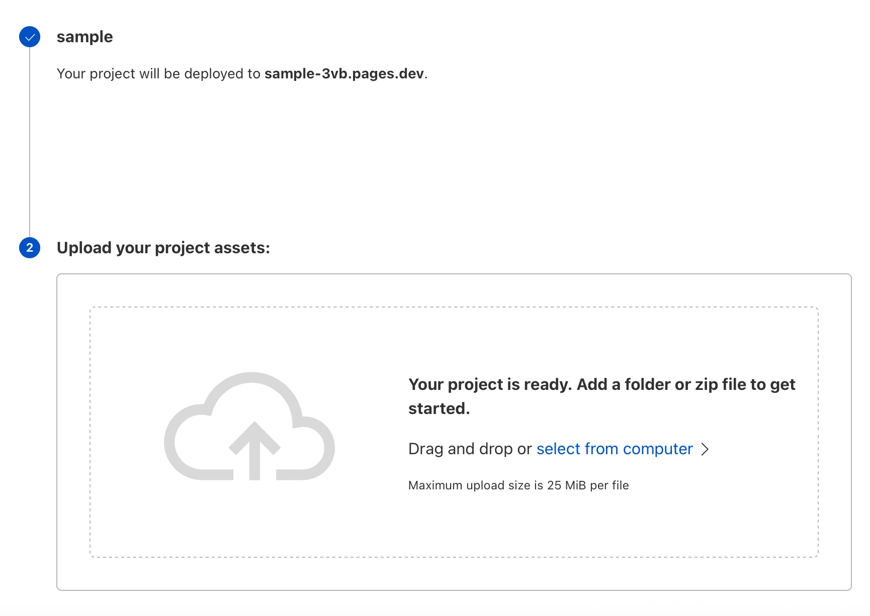Viewport: 870px width, 616px height.
Task: Click the sample-3vb.pages.dev domain text
Action: point(344,74)
